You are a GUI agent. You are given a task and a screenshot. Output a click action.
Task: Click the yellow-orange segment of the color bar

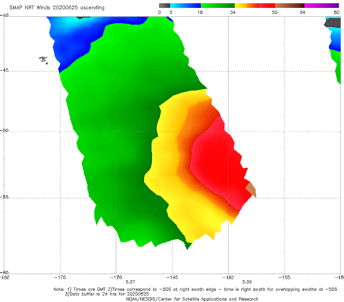[x=247, y=6]
